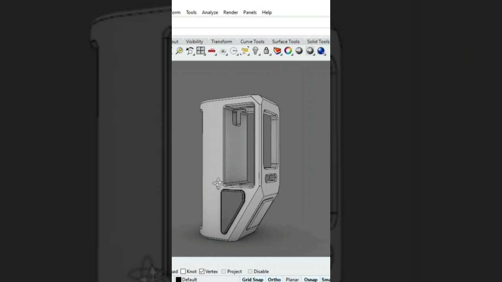The image size is (502, 282).
Task: Click the Lock Objects padlock icon
Action: [266, 51]
